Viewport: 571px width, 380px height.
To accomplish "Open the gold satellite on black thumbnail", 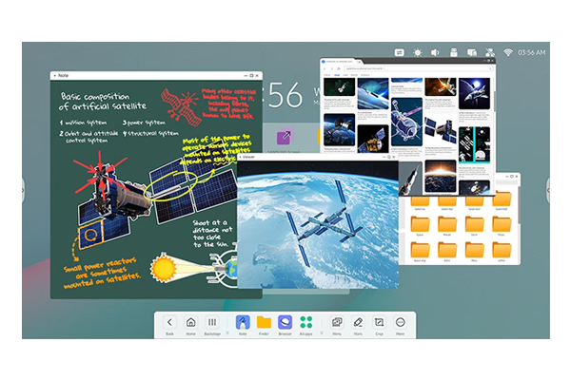I will pos(373,138).
